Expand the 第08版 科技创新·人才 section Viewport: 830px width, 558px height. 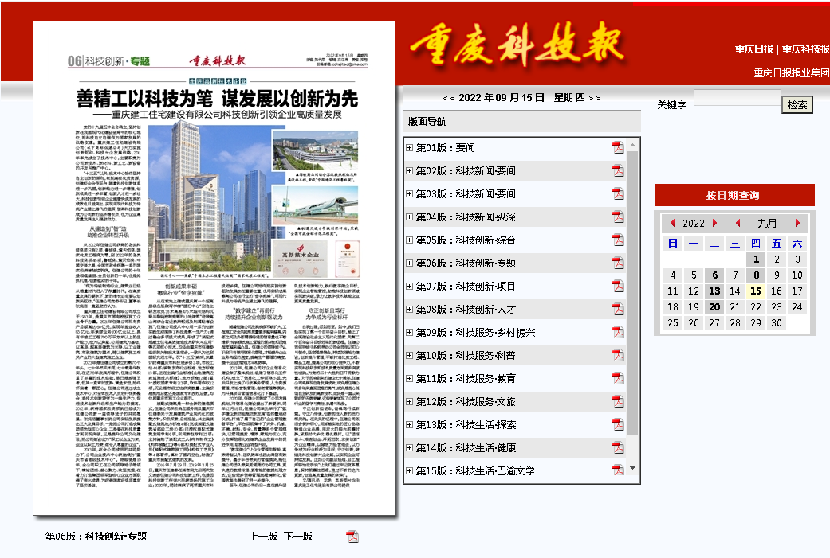point(409,309)
